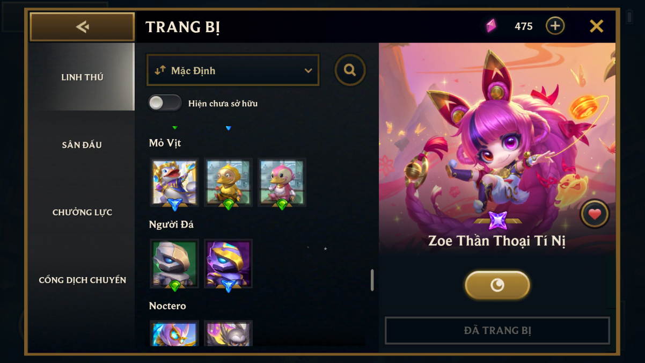Choose the purple-gold Người Đá skin
Viewport: 645px width, 363px height.
(228, 264)
